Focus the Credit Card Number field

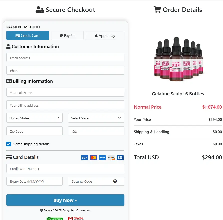coord(65,168)
